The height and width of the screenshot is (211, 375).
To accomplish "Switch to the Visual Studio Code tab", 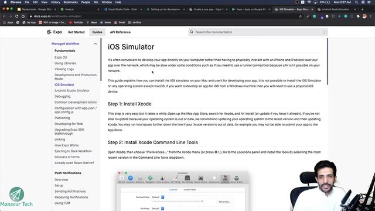I will pos(122,9).
